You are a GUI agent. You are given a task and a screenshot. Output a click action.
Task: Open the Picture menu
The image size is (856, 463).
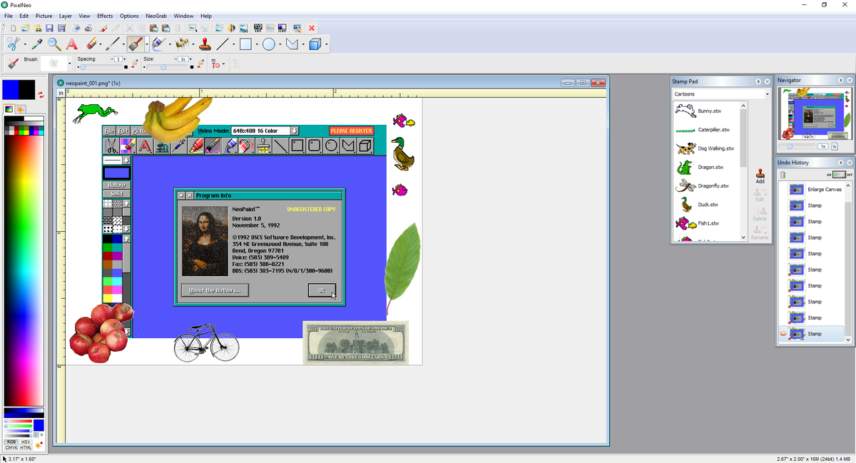[44, 16]
